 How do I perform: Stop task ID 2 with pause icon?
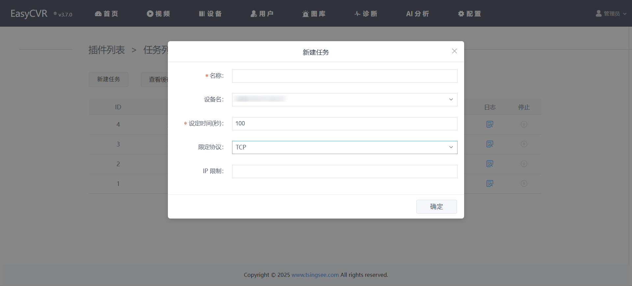pos(524,164)
